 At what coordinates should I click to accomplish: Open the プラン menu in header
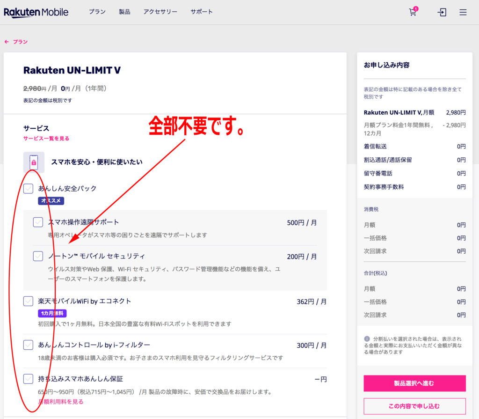tap(97, 12)
